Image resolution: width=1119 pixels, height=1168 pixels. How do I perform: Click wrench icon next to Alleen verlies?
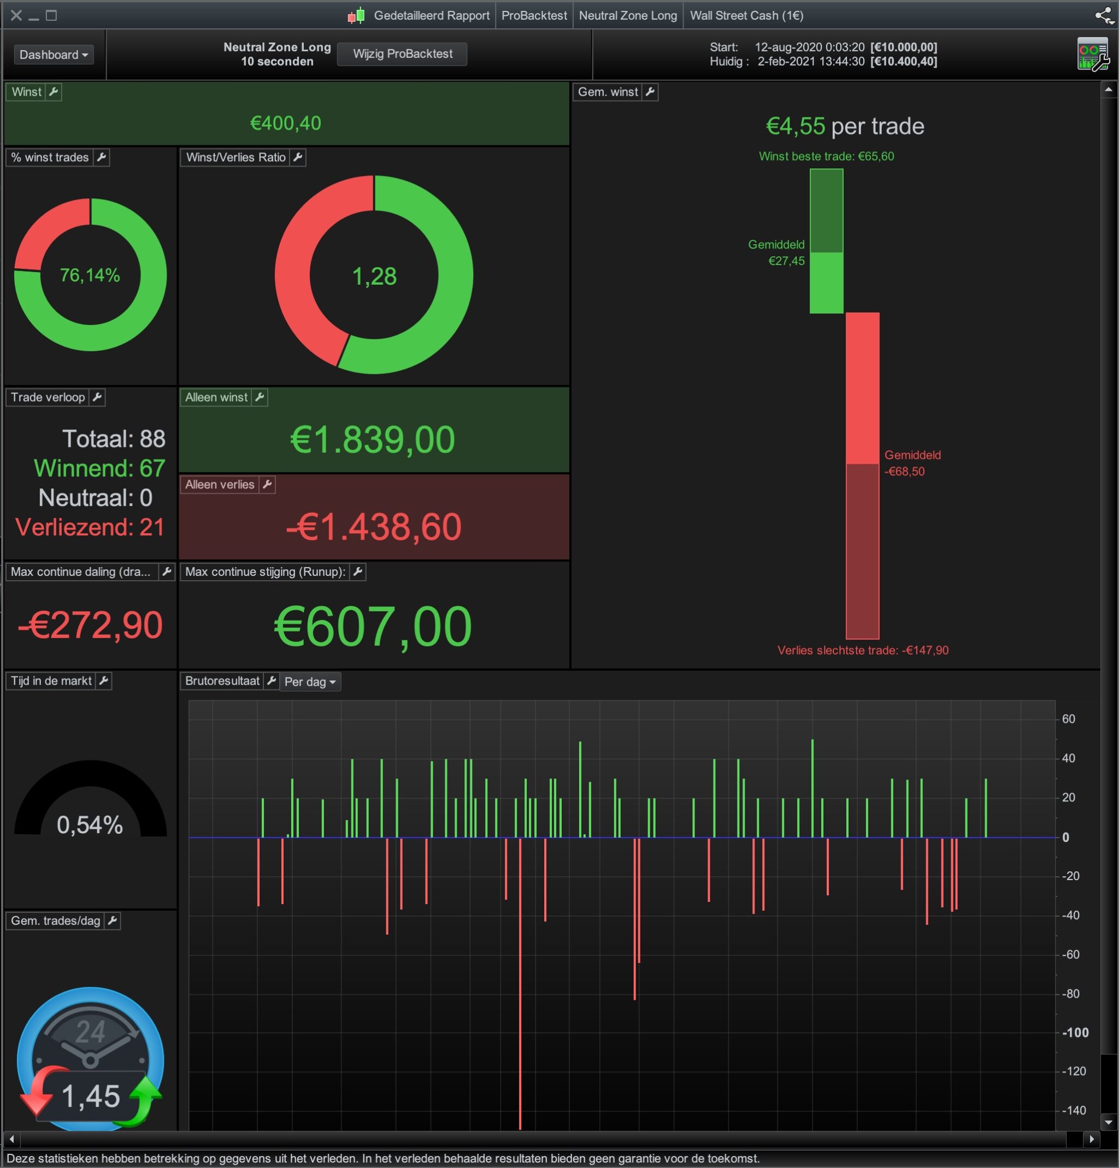pyautogui.click(x=267, y=485)
